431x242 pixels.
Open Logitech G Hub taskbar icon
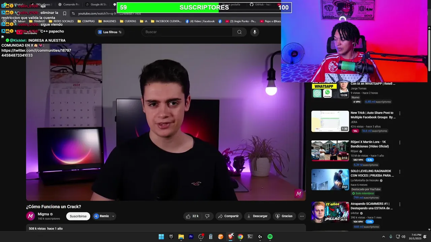[260, 237]
